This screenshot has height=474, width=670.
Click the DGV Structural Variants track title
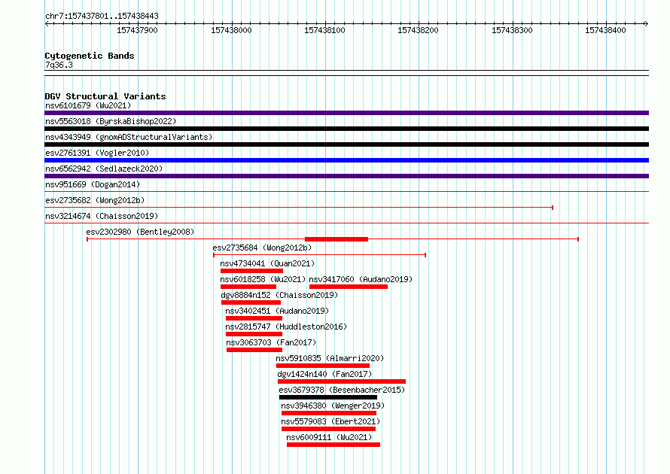(x=105, y=96)
